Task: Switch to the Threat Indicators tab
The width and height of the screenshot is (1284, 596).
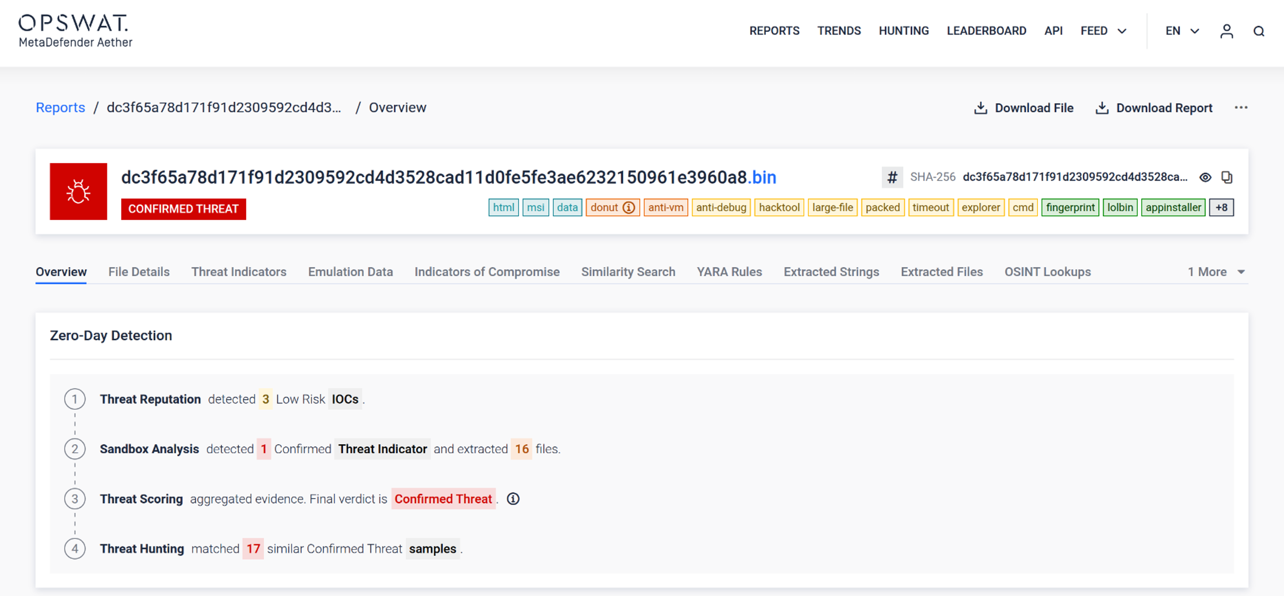Action: point(239,272)
